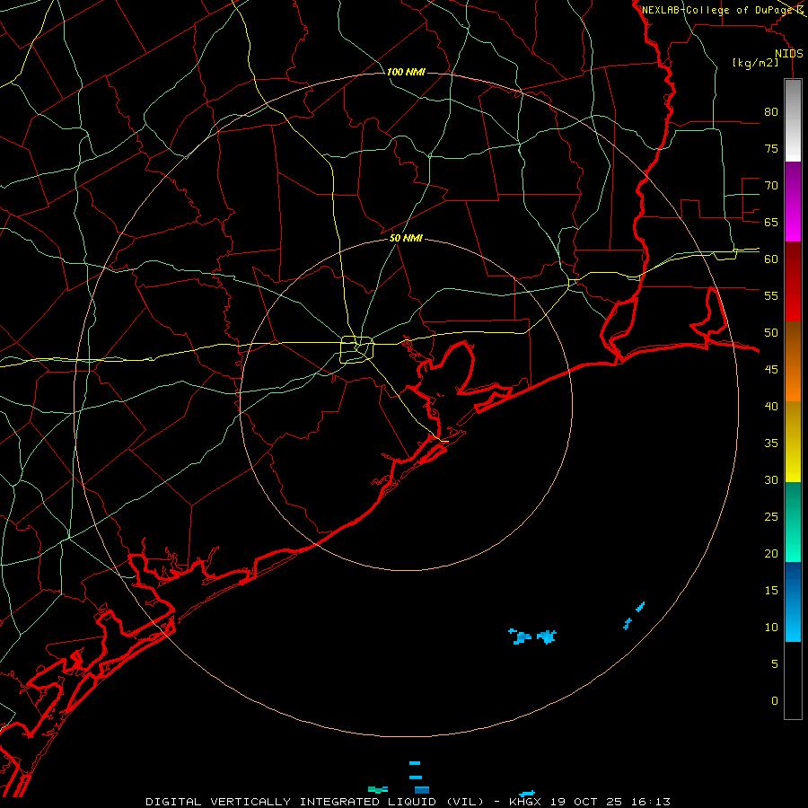
Task: Click the red segment of color bar
Action: click(x=793, y=281)
